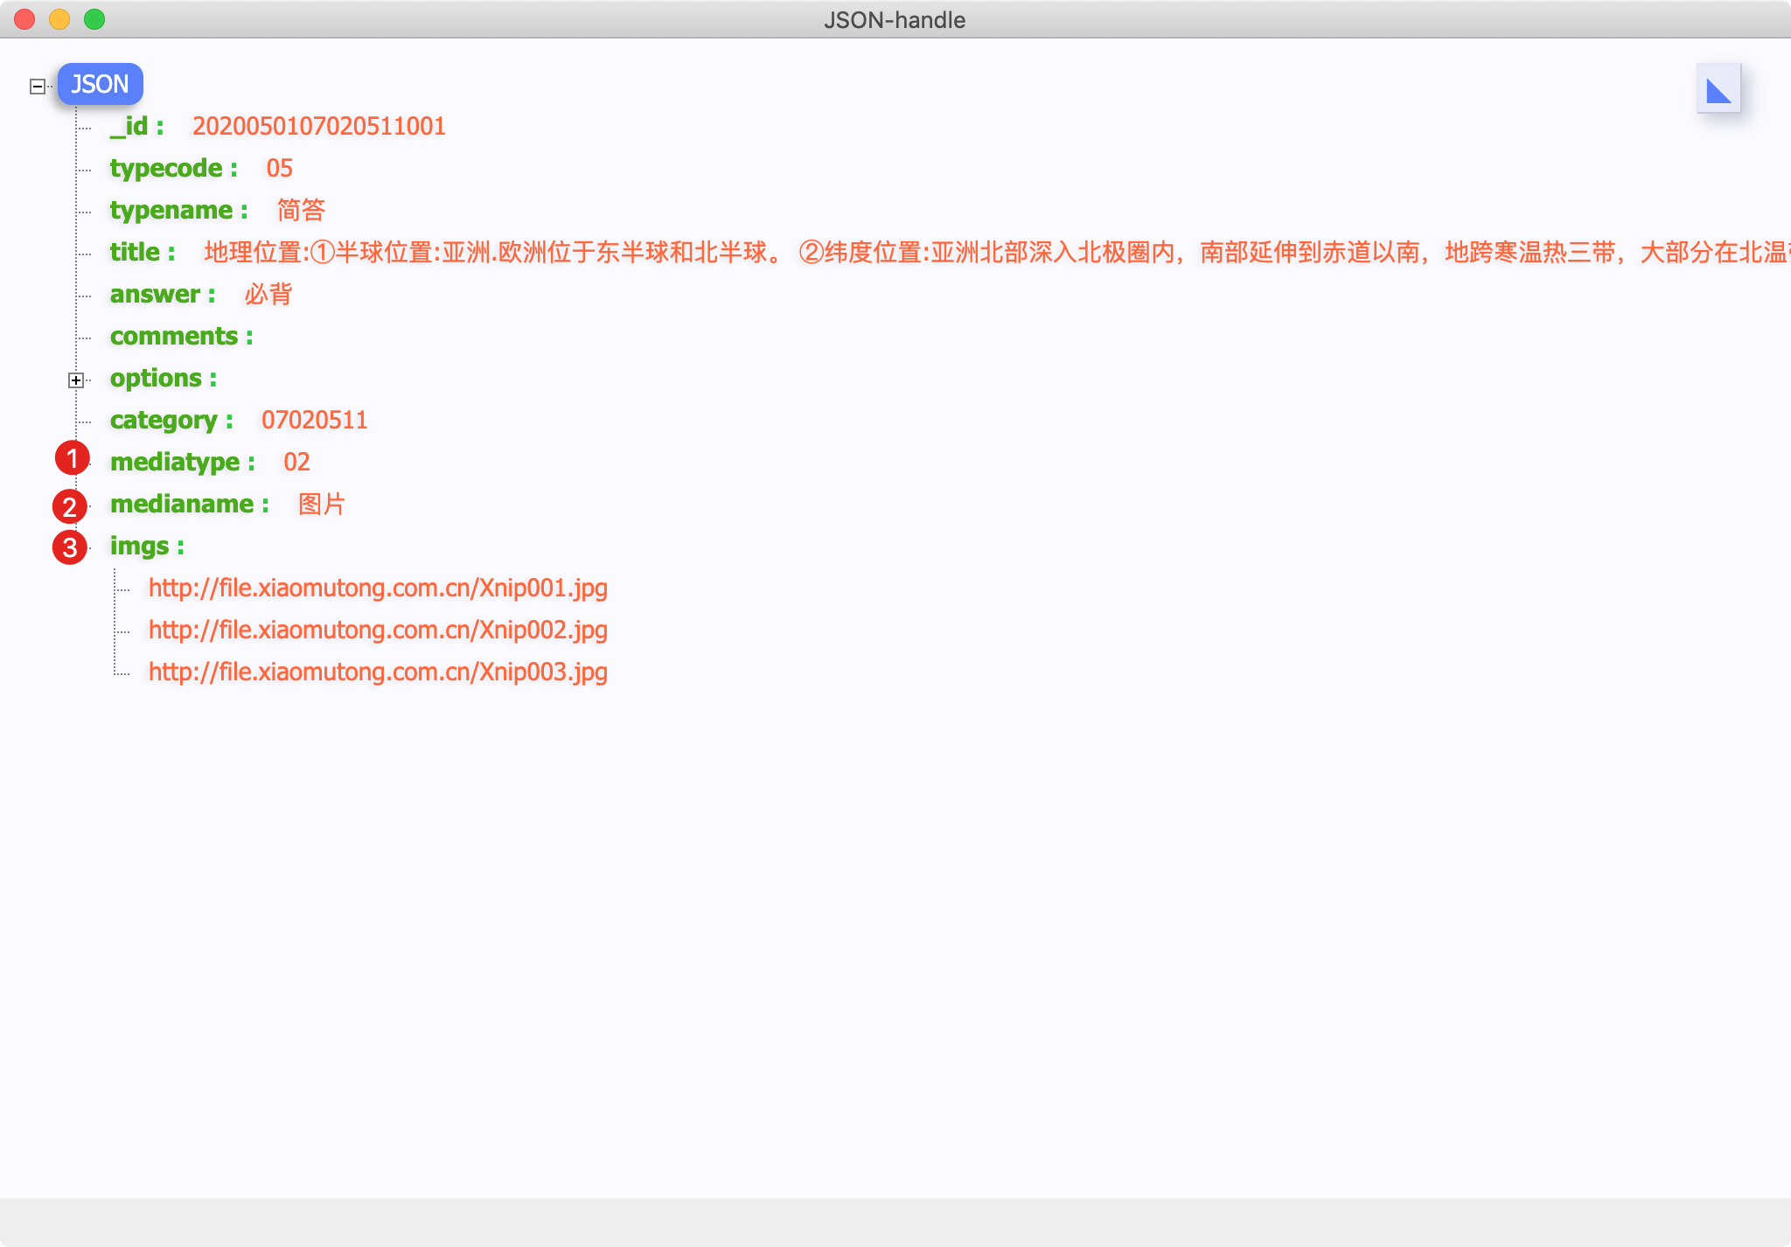
Task: Collapse the JSON root node
Action: 38,86
